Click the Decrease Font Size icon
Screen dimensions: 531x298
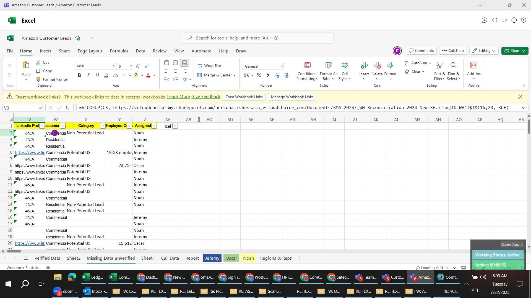pos(147,66)
